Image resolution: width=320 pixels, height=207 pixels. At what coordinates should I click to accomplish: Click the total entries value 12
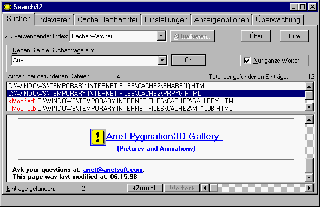(x=311, y=77)
